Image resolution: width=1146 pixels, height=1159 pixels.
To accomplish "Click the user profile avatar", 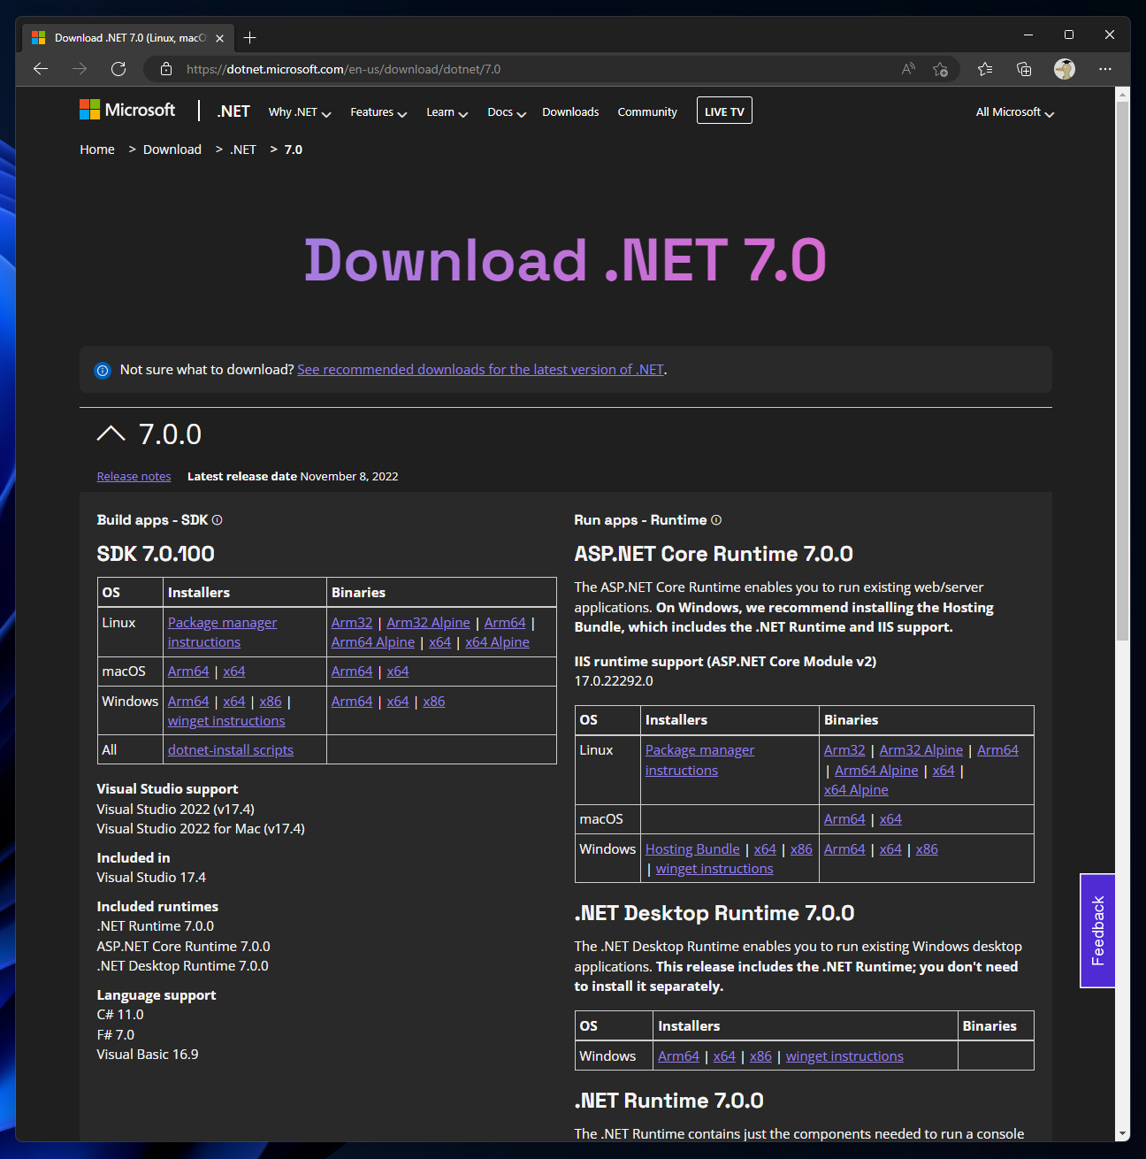I will click(1065, 69).
